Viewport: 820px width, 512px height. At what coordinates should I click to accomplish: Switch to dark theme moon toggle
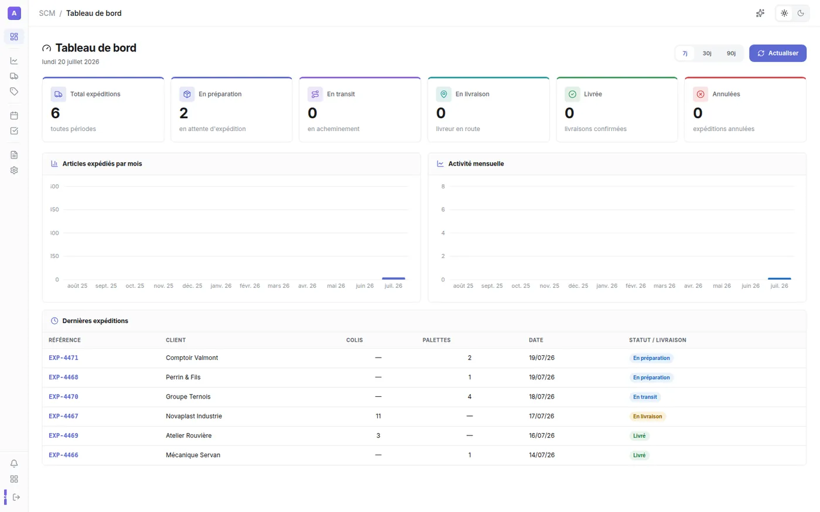point(801,13)
